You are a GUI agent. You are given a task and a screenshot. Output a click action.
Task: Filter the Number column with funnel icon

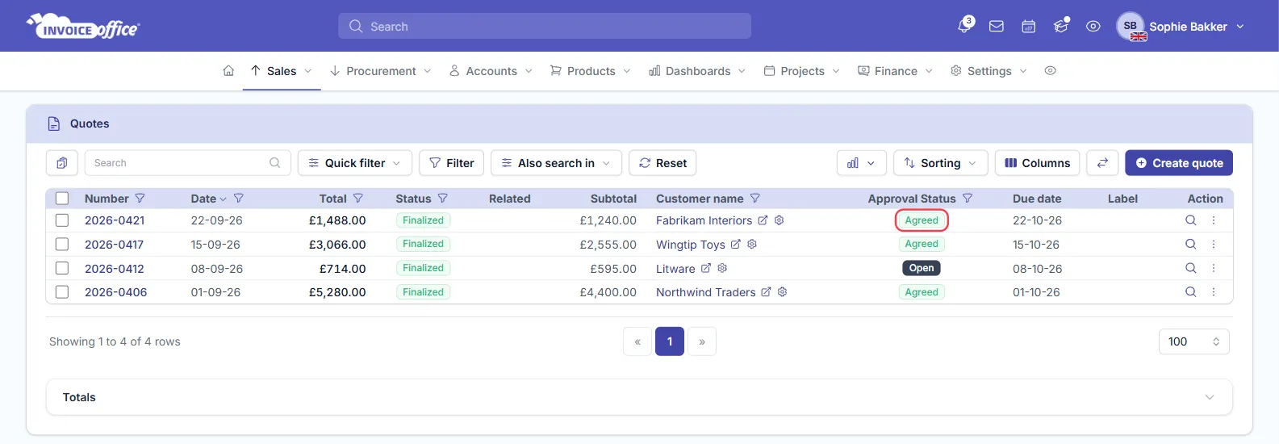(140, 199)
